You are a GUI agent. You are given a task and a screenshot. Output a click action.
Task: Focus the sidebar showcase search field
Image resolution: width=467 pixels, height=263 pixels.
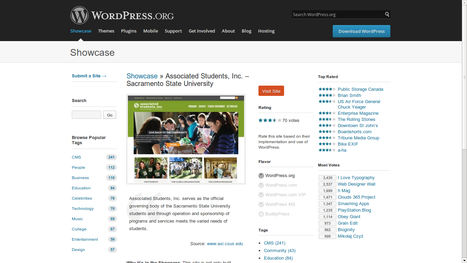pos(86,115)
